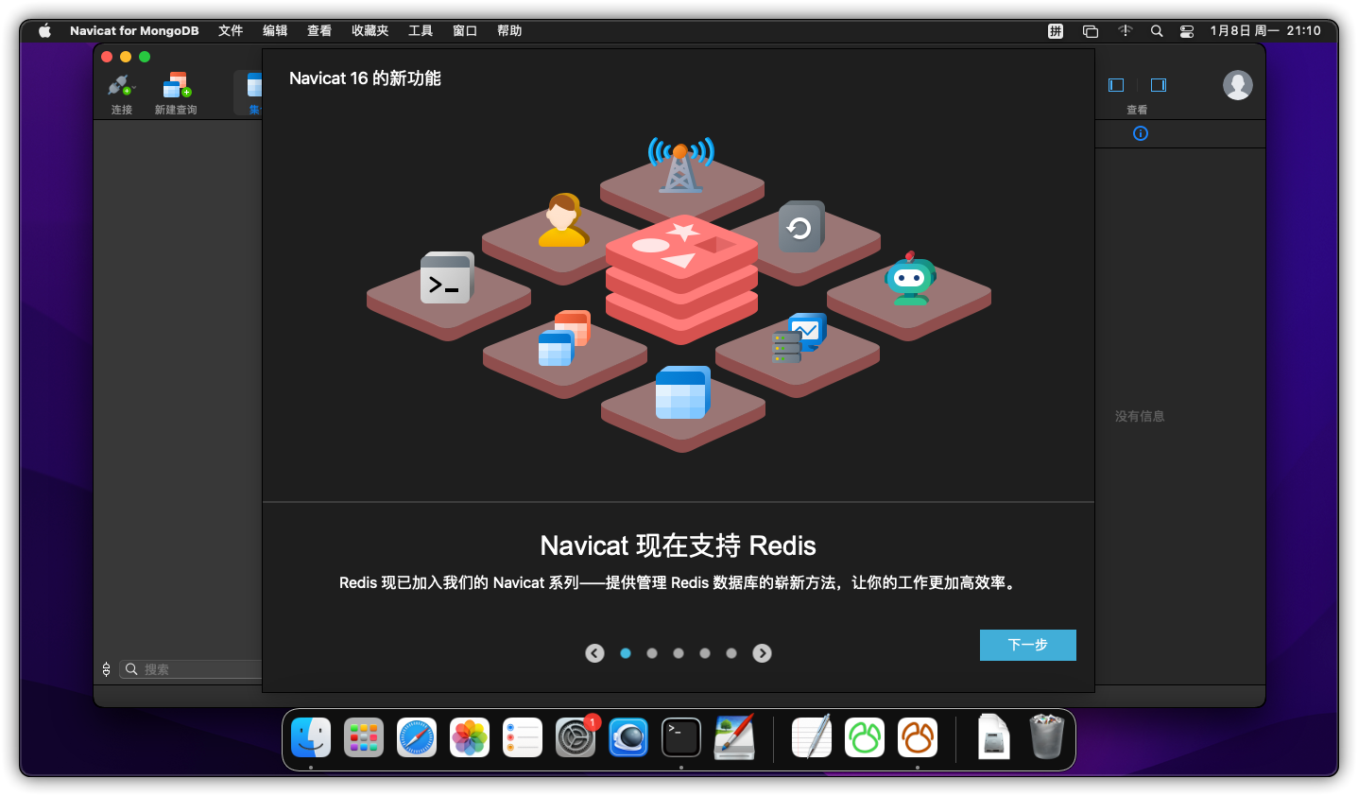Open Spotlight search from the menu bar
The image size is (1358, 796).
pyautogui.click(x=1157, y=30)
